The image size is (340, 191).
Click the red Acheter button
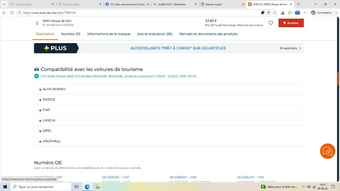291,23
